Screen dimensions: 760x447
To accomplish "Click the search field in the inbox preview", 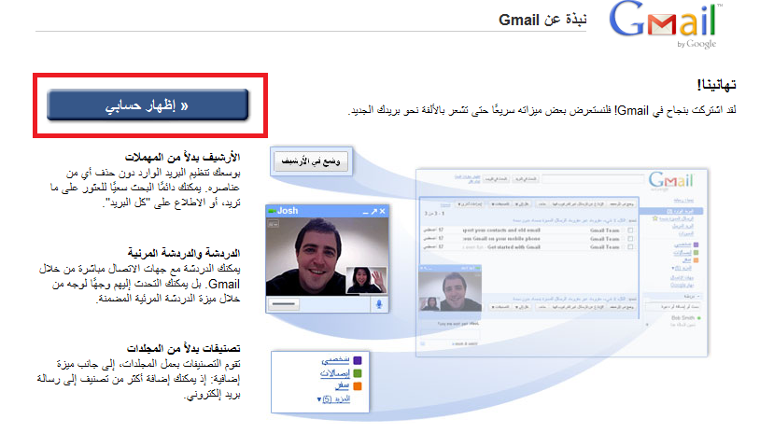I will [593, 178].
